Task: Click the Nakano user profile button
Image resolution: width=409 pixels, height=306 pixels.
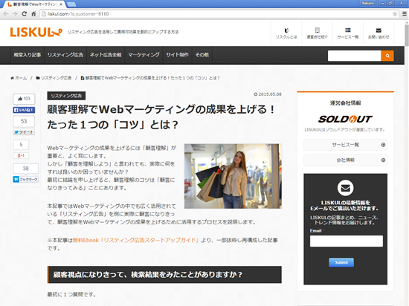Action: pos(368,3)
